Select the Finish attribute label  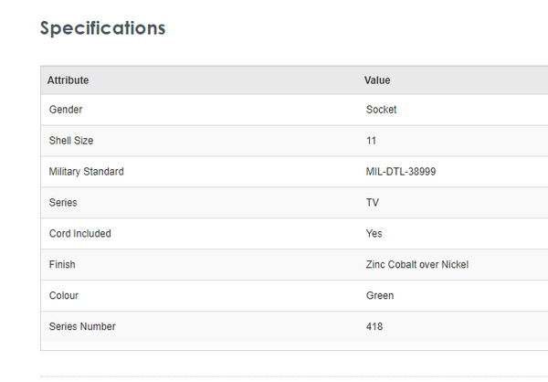62,265
